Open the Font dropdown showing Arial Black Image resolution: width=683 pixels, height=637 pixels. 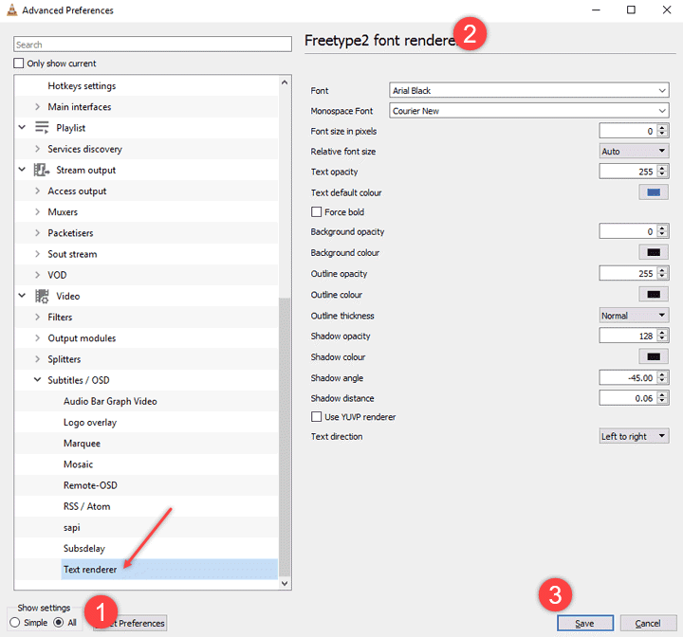coord(528,91)
